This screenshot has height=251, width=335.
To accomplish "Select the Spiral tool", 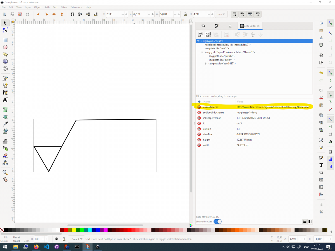I will [5, 69].
